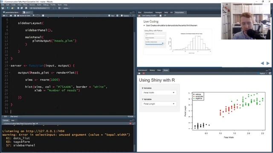
Task: Click the Jobs tab beside Console
Action: (x=13, y=120)
